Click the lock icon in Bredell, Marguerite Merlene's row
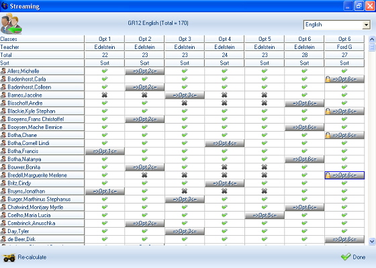 coord(328,175)
